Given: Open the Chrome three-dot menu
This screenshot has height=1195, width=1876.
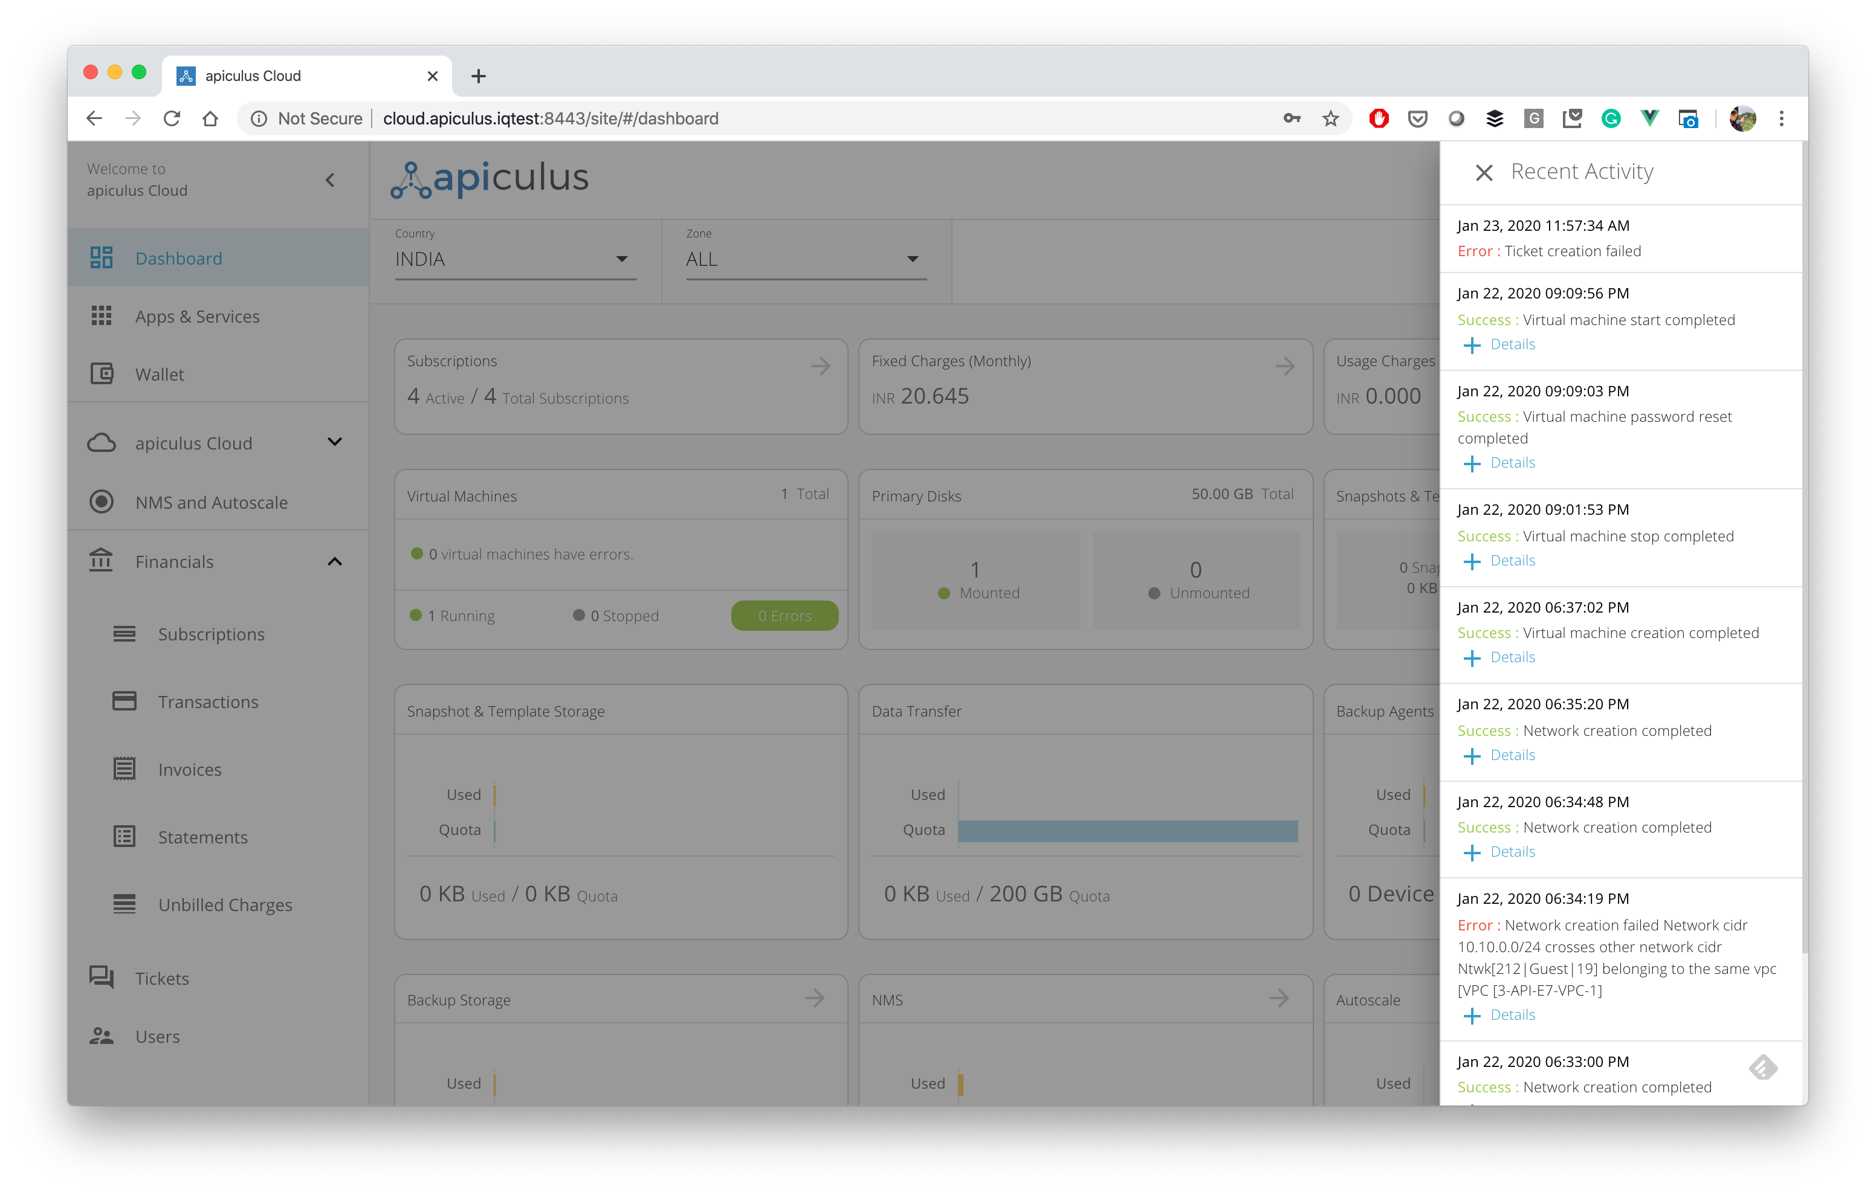Looking at the screenshot, I should 1782,118.
